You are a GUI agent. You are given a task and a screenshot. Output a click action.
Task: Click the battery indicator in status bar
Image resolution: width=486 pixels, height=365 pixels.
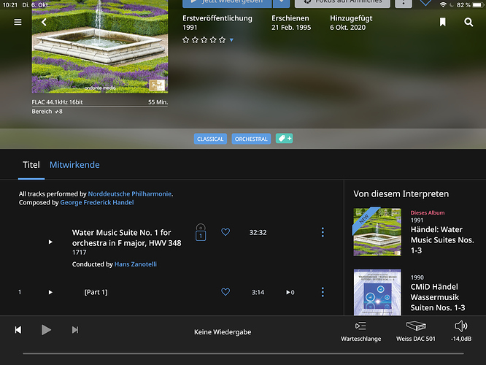(478, 4)
